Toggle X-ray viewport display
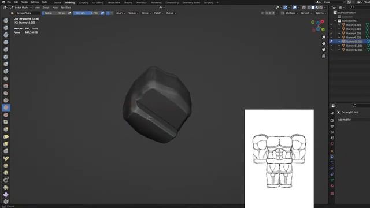The image size is (370, 208). (x=304, y=8)
